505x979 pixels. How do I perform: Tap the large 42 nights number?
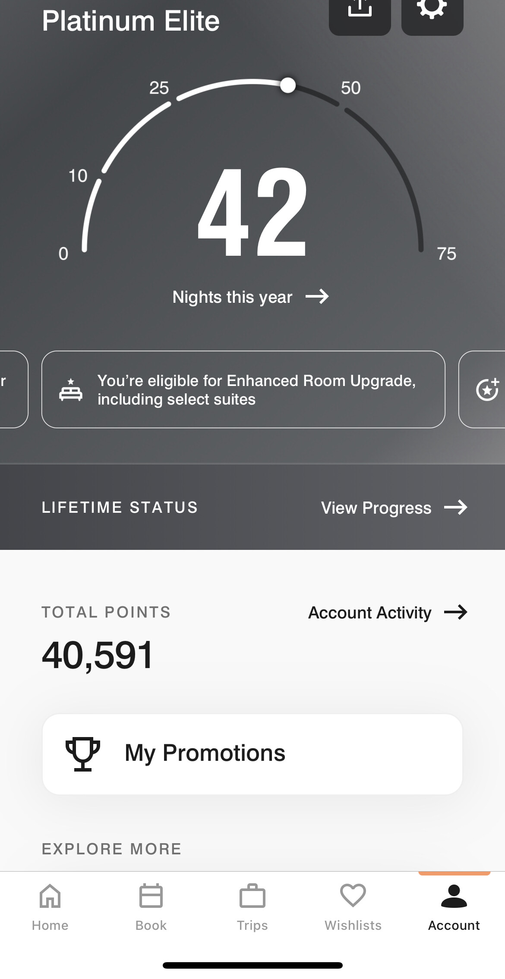pos(252,212)
